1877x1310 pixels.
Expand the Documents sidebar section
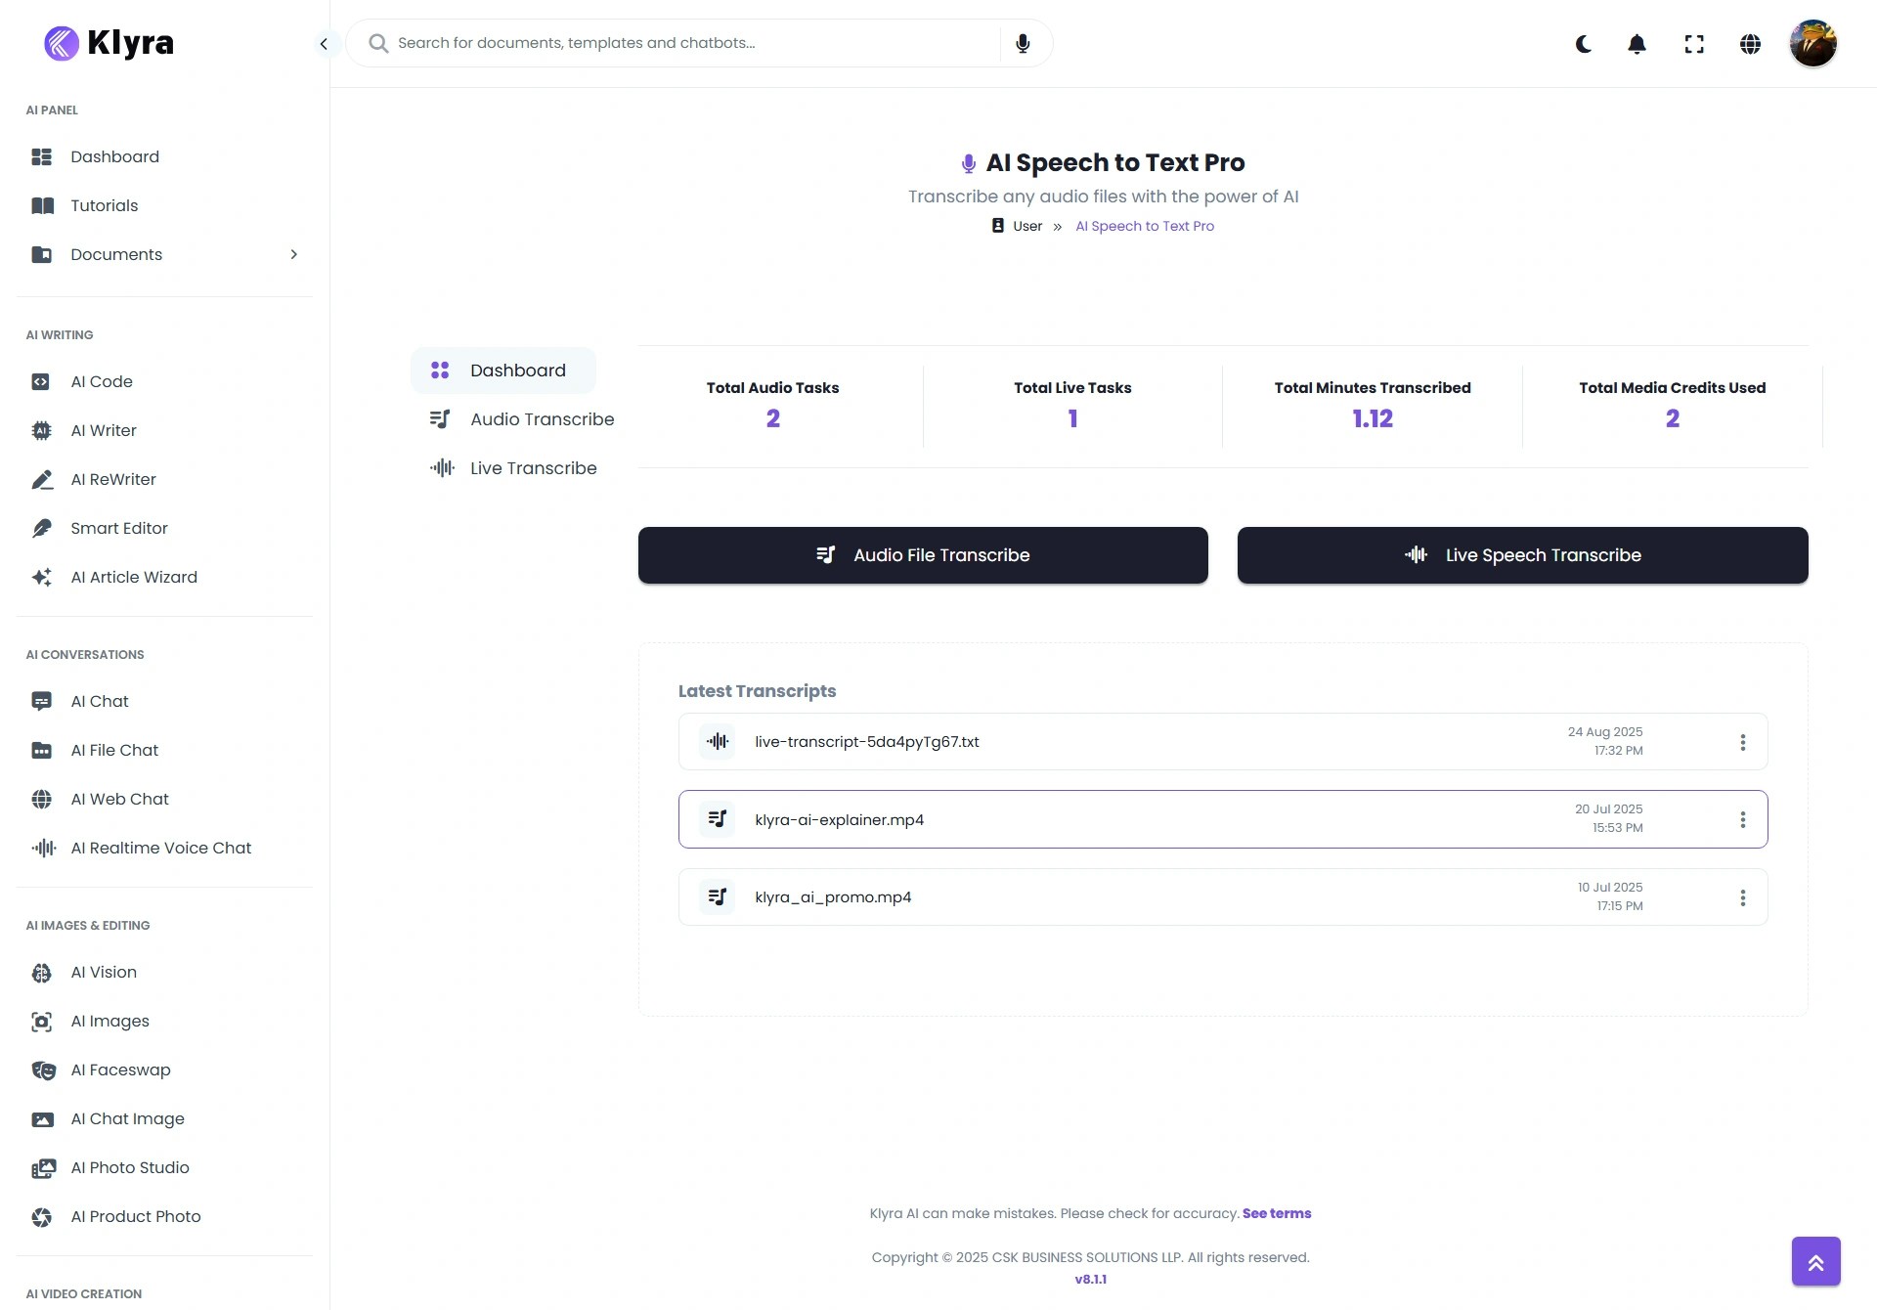coord(294,254)
